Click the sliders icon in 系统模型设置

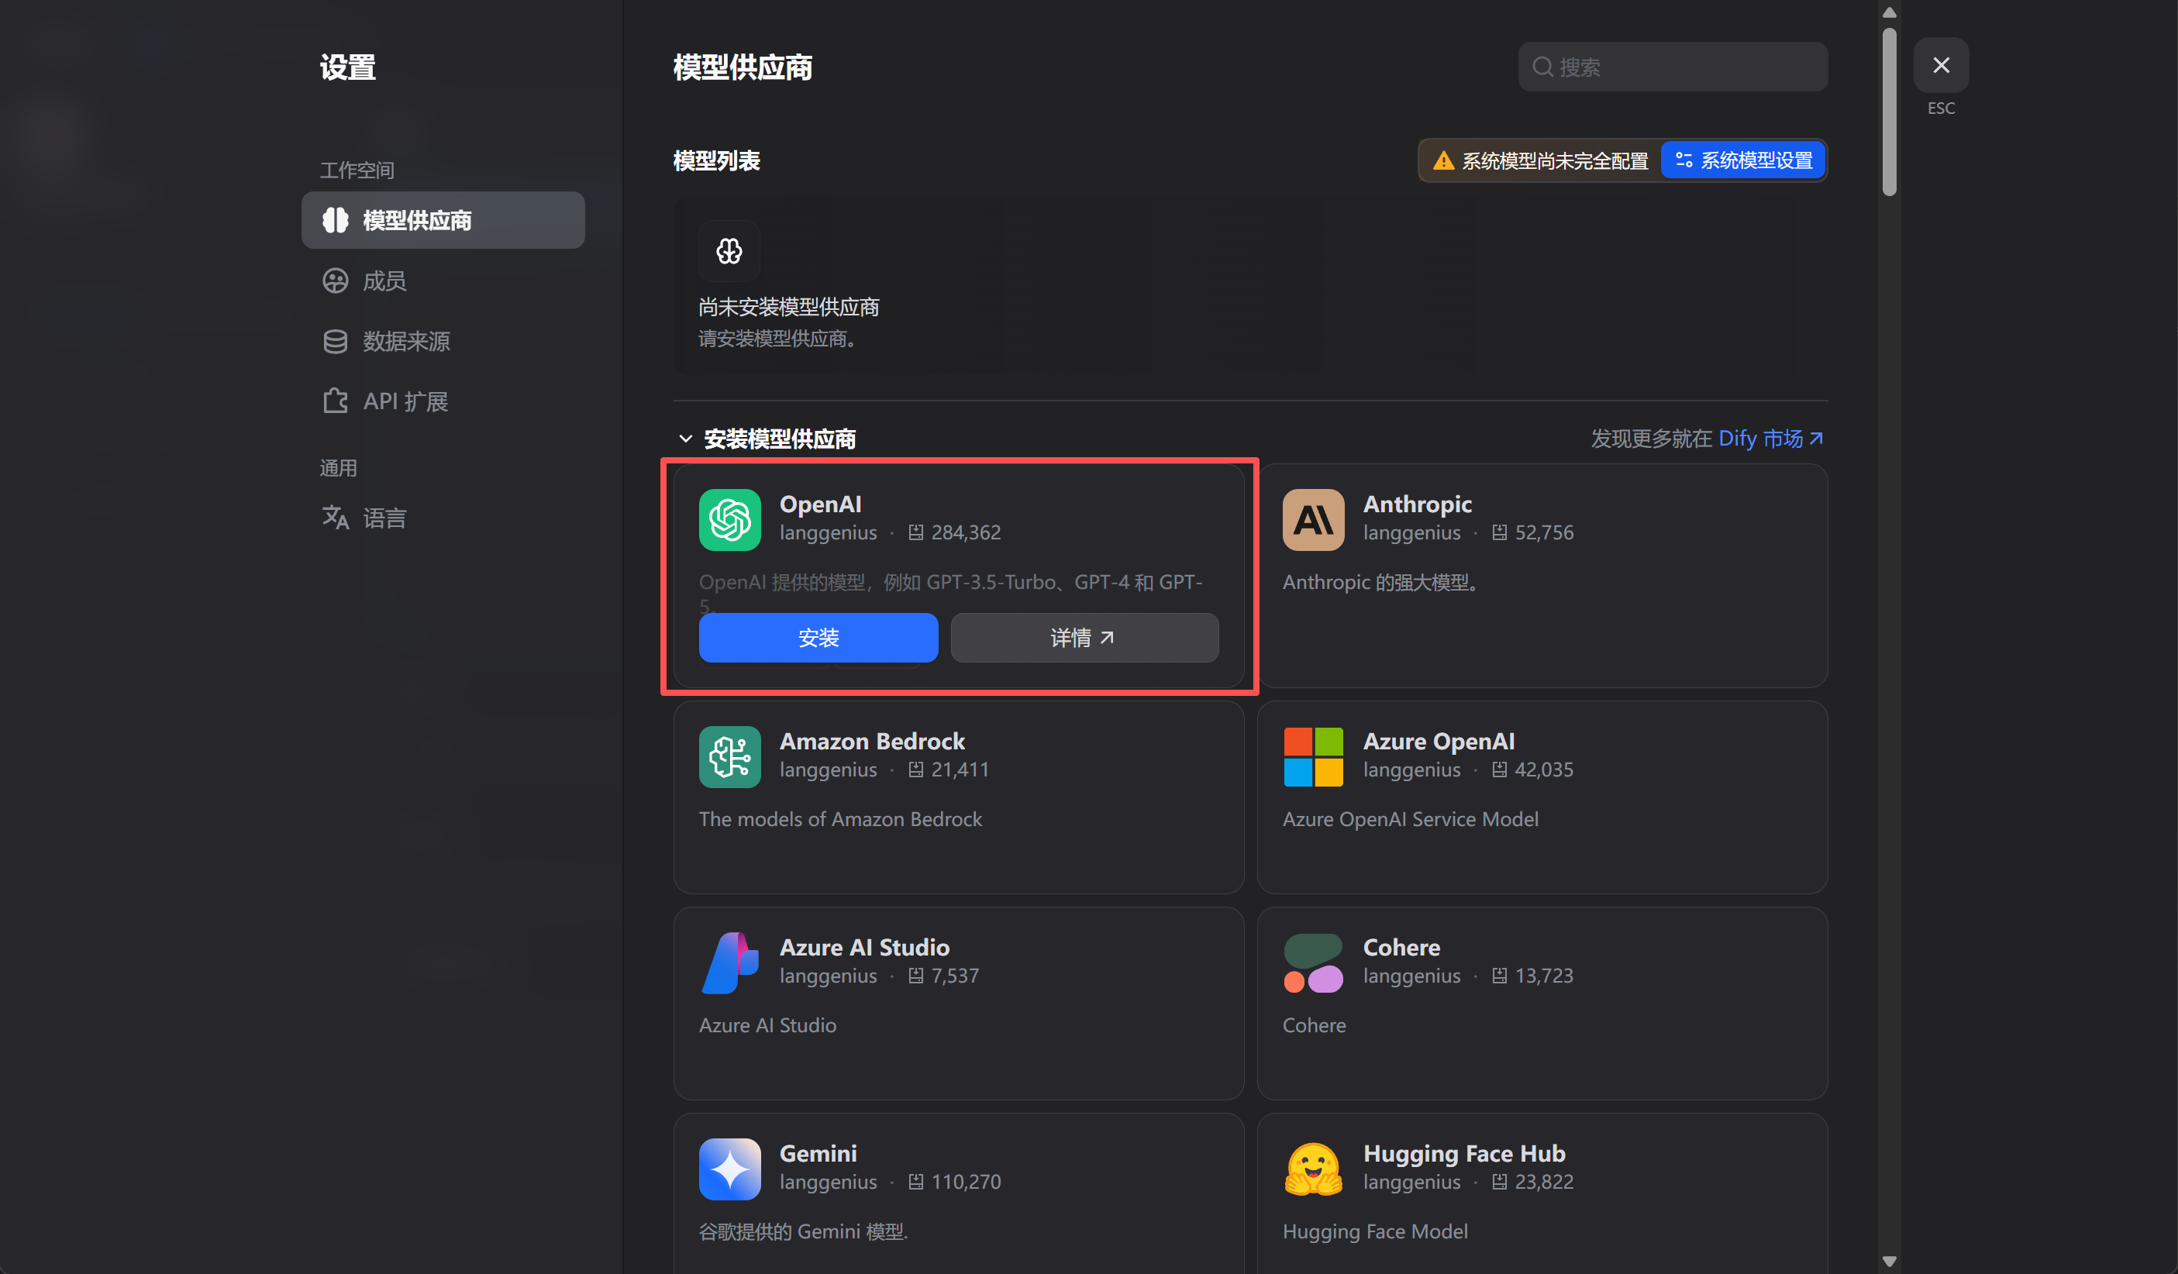click(x=1683, y=160)
